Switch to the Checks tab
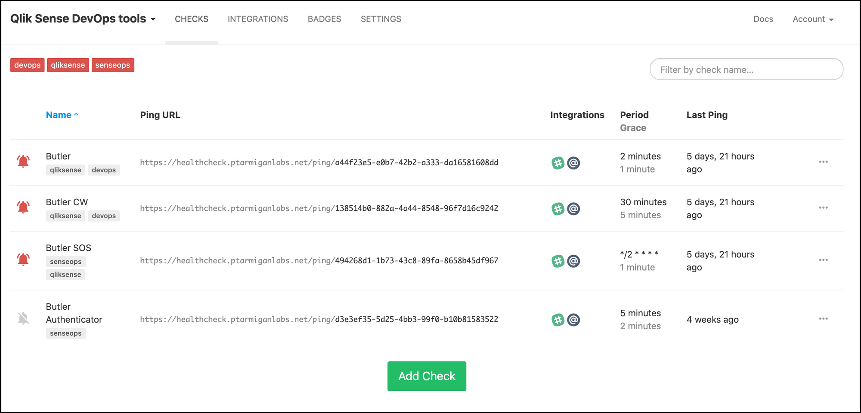 (192, 19)
